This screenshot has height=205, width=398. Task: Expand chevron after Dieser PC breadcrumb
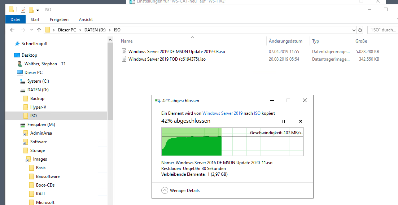[x=80, y=30]
